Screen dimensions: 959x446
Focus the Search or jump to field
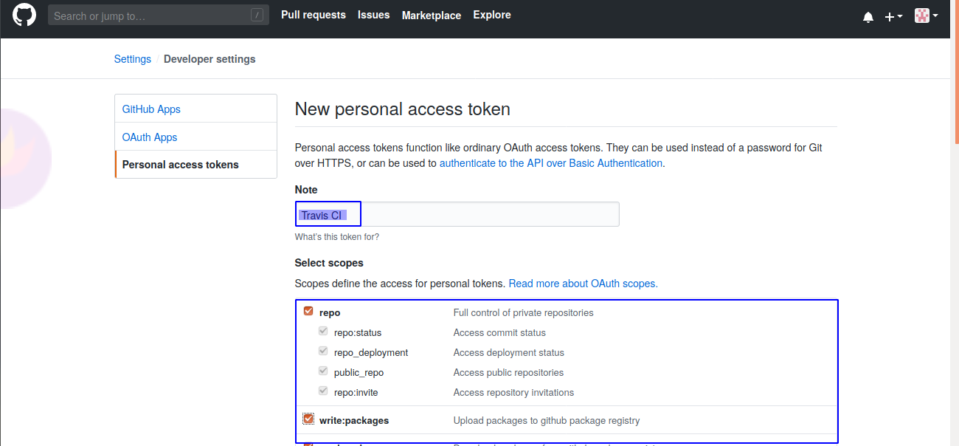(x=148, y=16)
